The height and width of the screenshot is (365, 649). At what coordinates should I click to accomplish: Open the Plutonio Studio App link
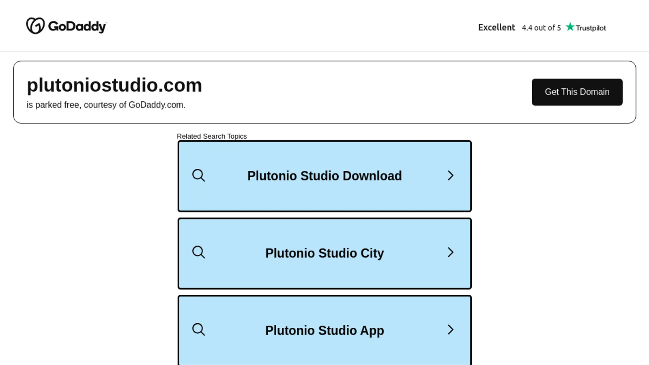tap(324, 330)
